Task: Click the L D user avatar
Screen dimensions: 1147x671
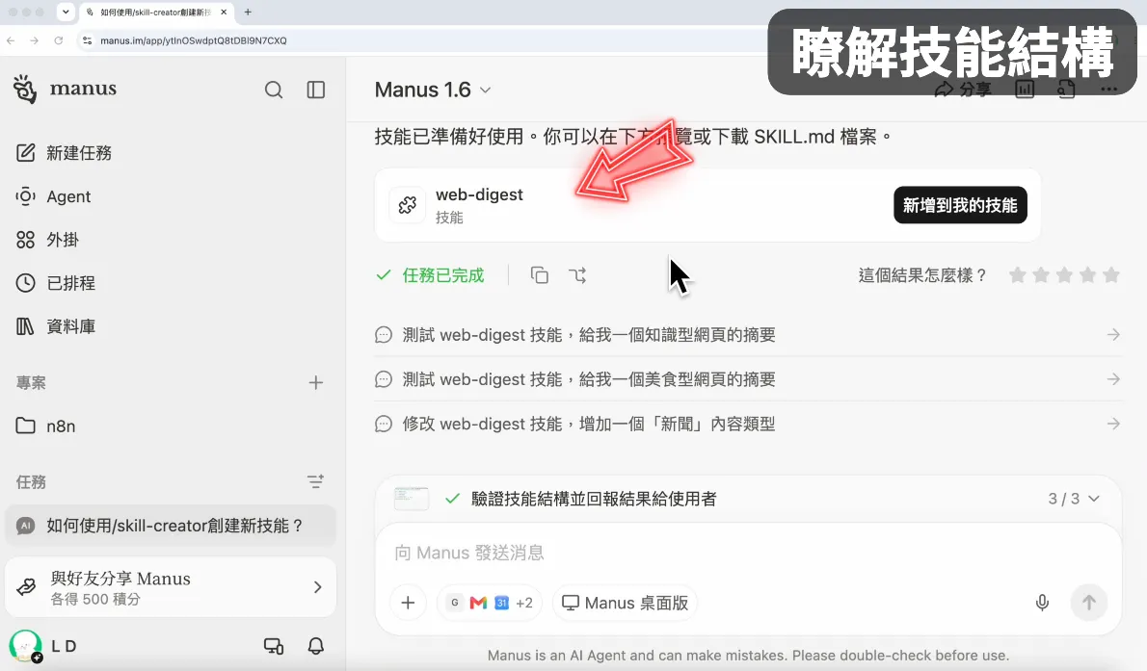Action: 26,646
